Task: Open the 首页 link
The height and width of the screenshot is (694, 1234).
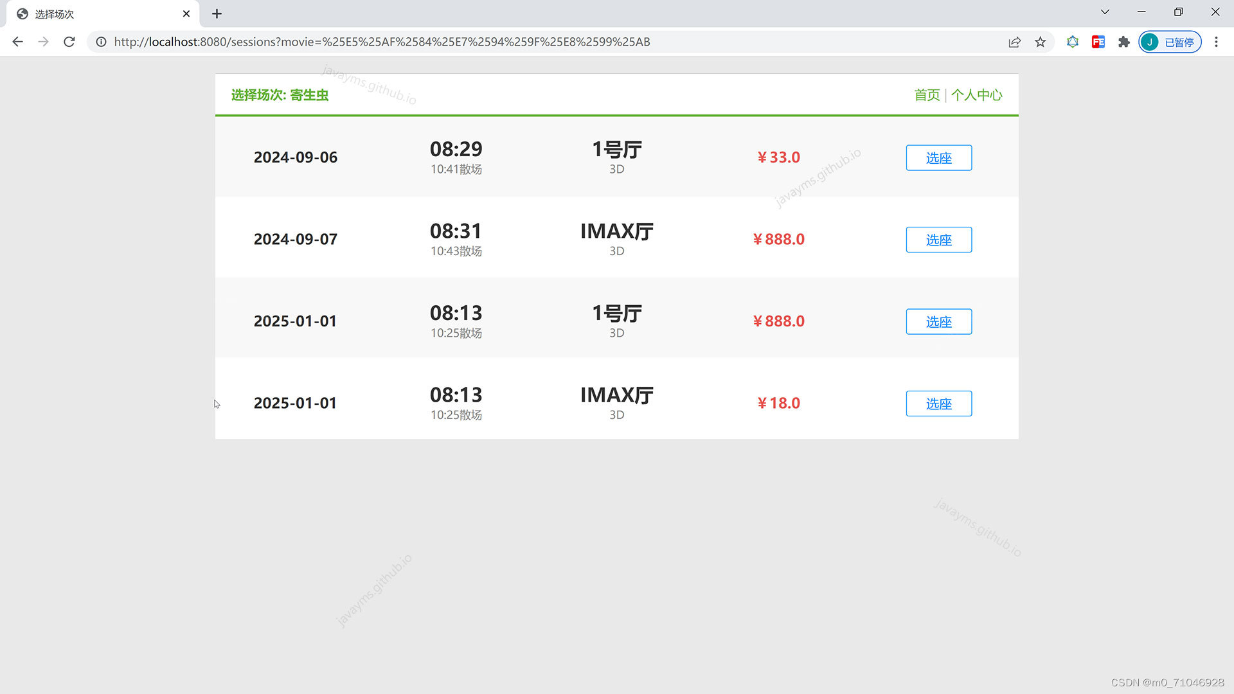Action: click(x=926, y=94)
